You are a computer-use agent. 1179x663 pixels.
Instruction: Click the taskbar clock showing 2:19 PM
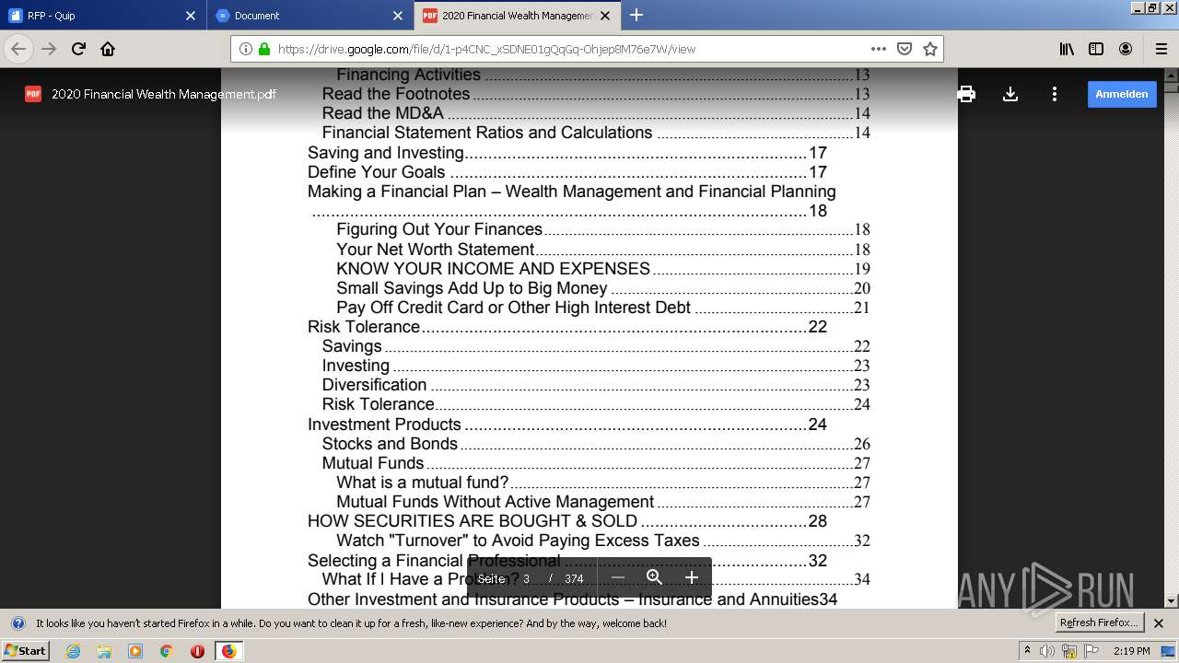[x=1131, y=651]
